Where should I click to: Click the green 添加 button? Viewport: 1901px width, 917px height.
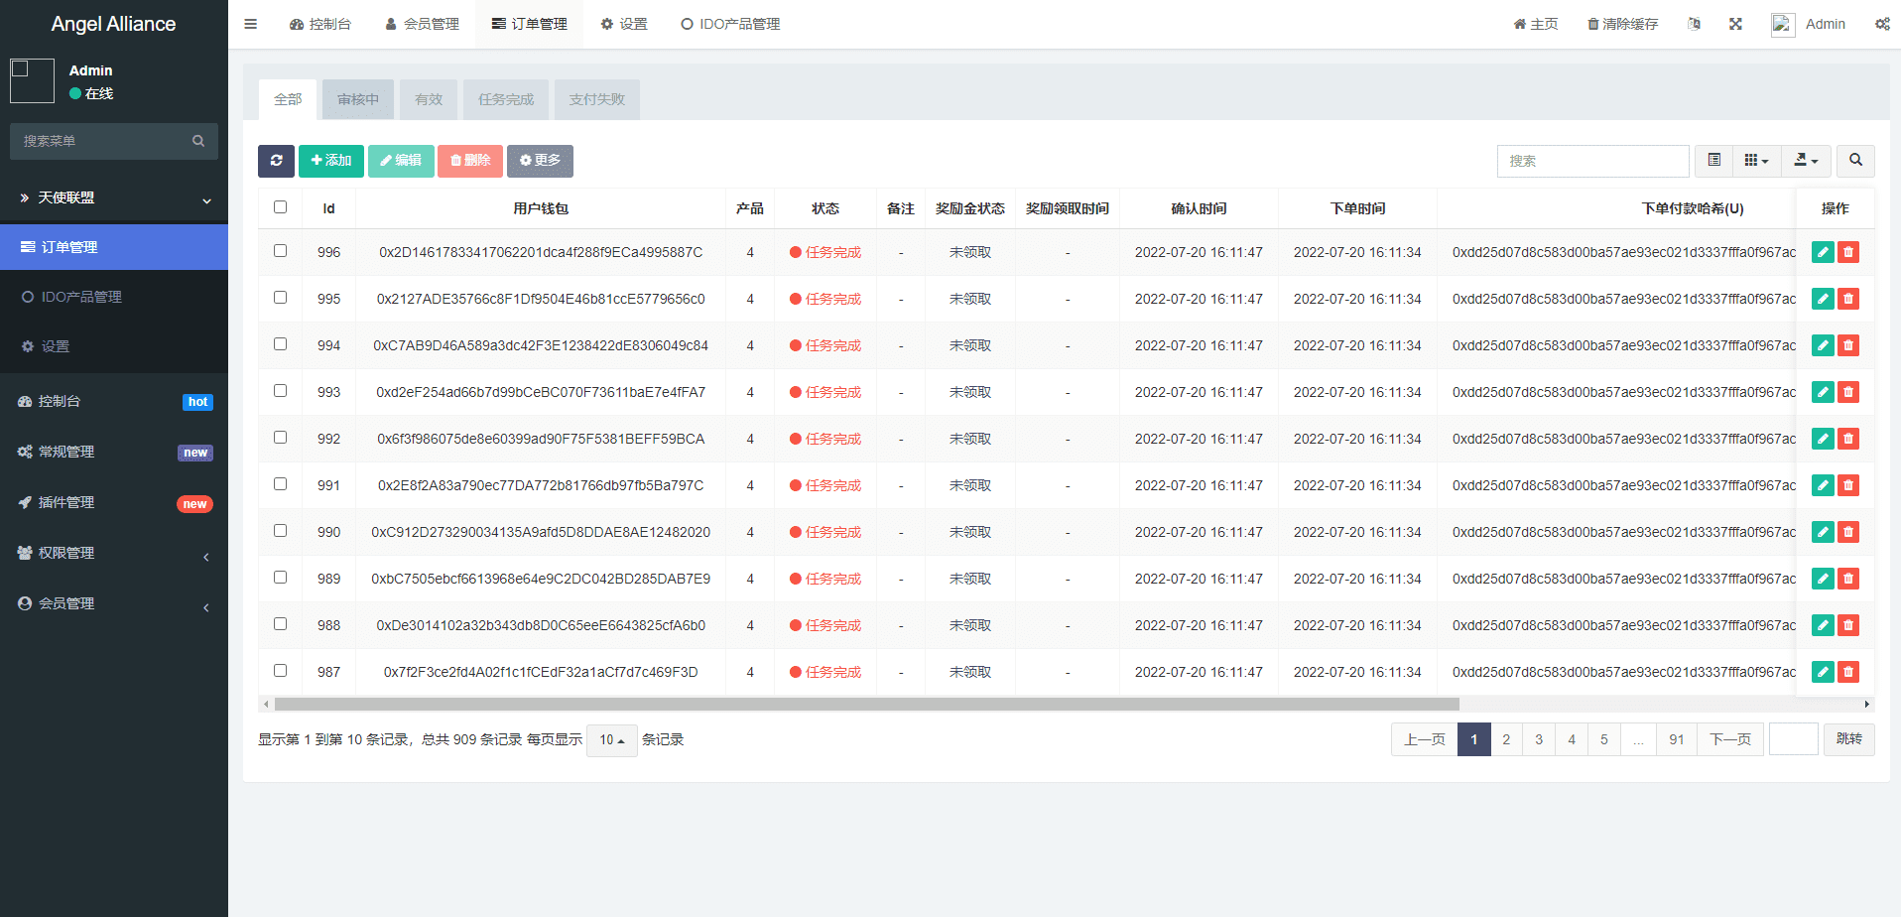[330, 161]
